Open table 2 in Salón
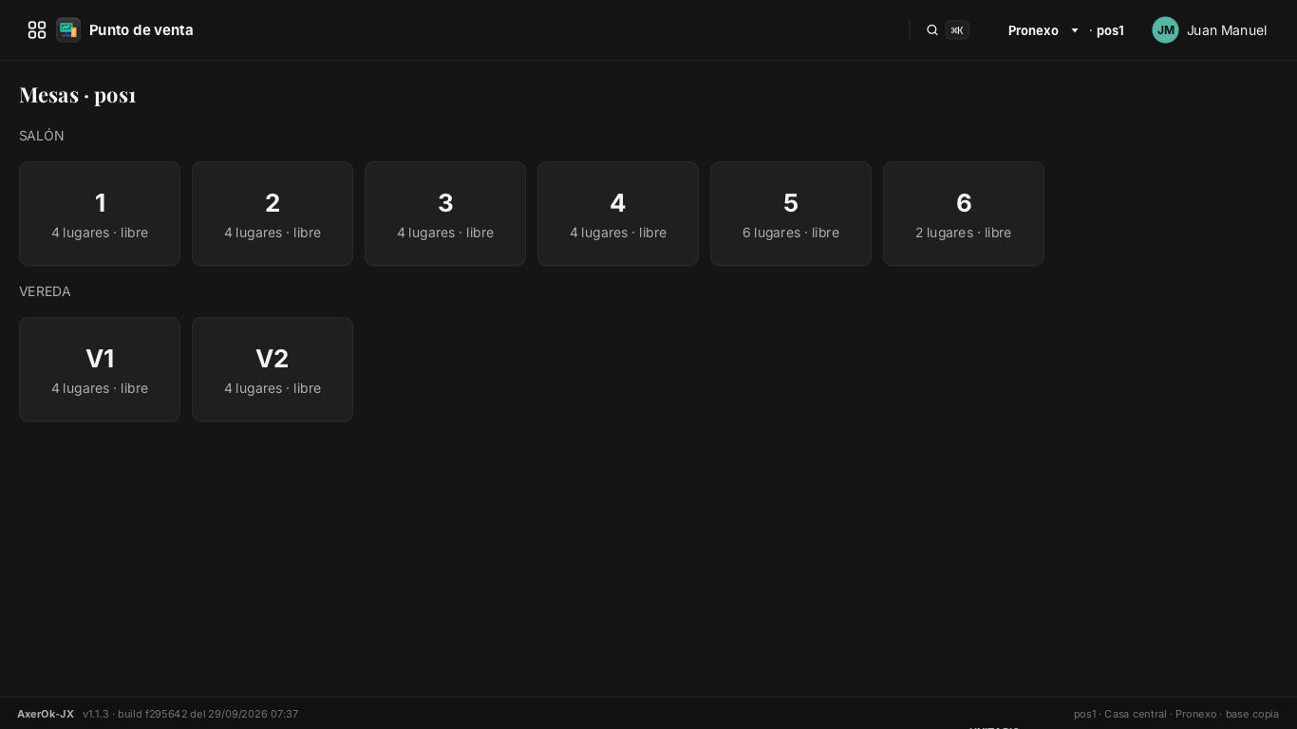Screen dimensions: 1297x729 click(273, 214)
